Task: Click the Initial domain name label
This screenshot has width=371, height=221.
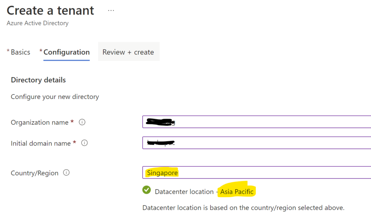Action: [41, 143]
